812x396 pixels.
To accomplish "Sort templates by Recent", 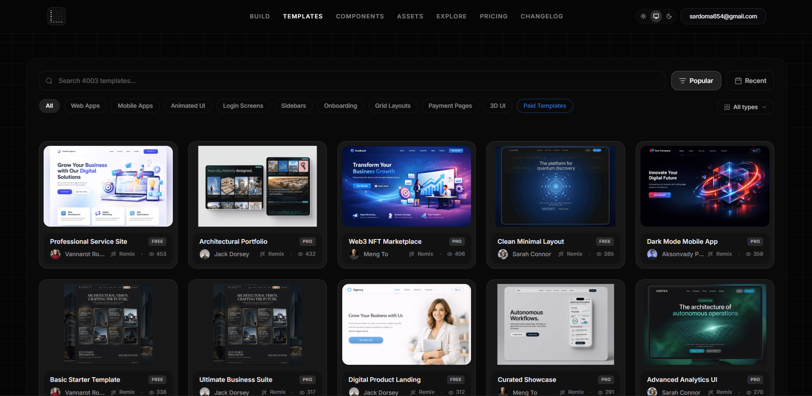I will click(750, 81).
